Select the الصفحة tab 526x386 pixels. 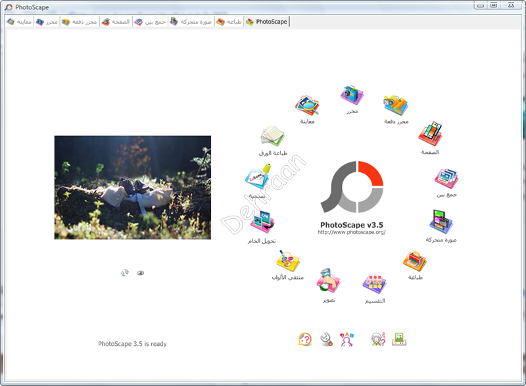tap(116, 22)
